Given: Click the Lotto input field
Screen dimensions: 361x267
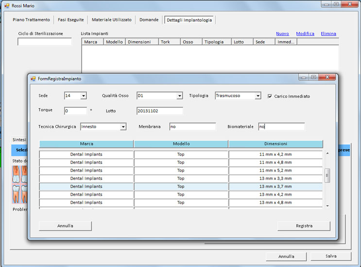Looking at the screenshot, I should (160, 111).
